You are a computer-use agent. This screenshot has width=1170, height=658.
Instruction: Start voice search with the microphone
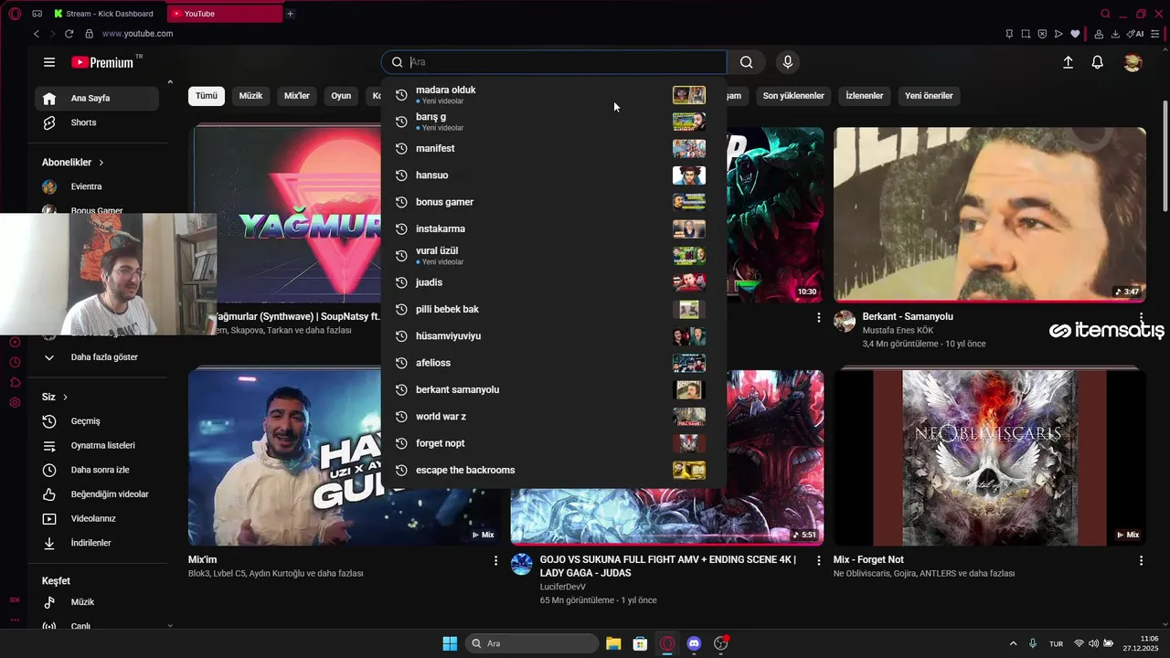pyautogui.click(x=788, y=62)
